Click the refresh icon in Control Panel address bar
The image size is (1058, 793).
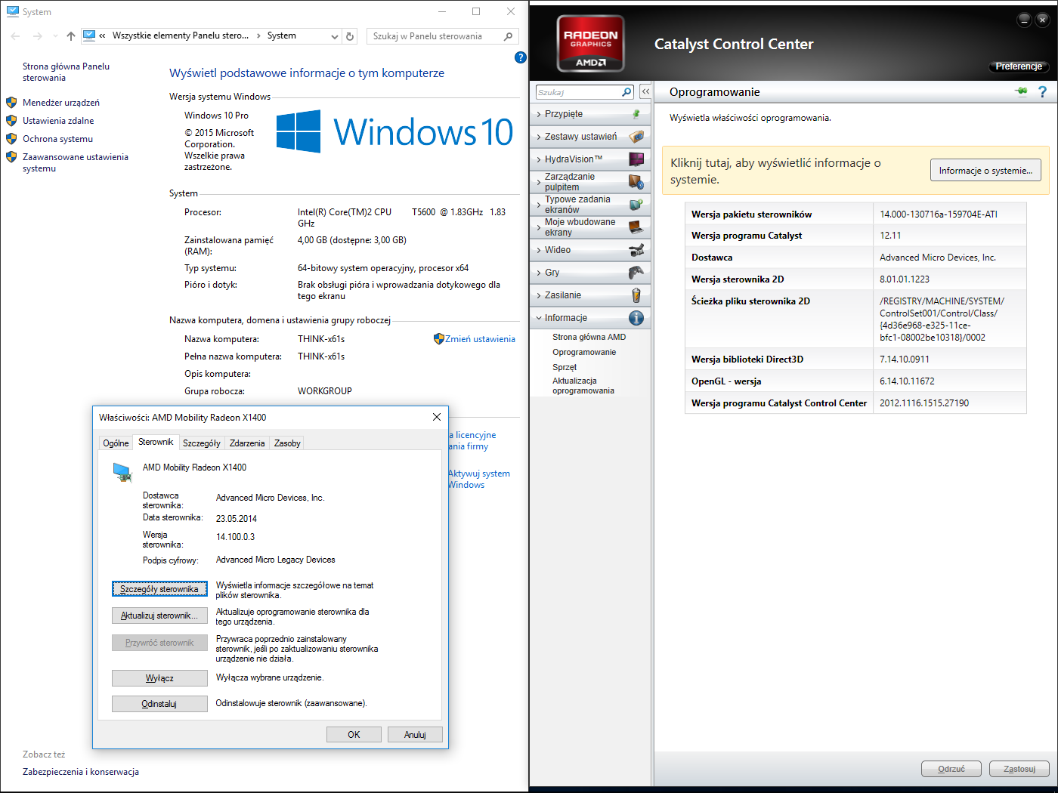click(x=350, y=36)
